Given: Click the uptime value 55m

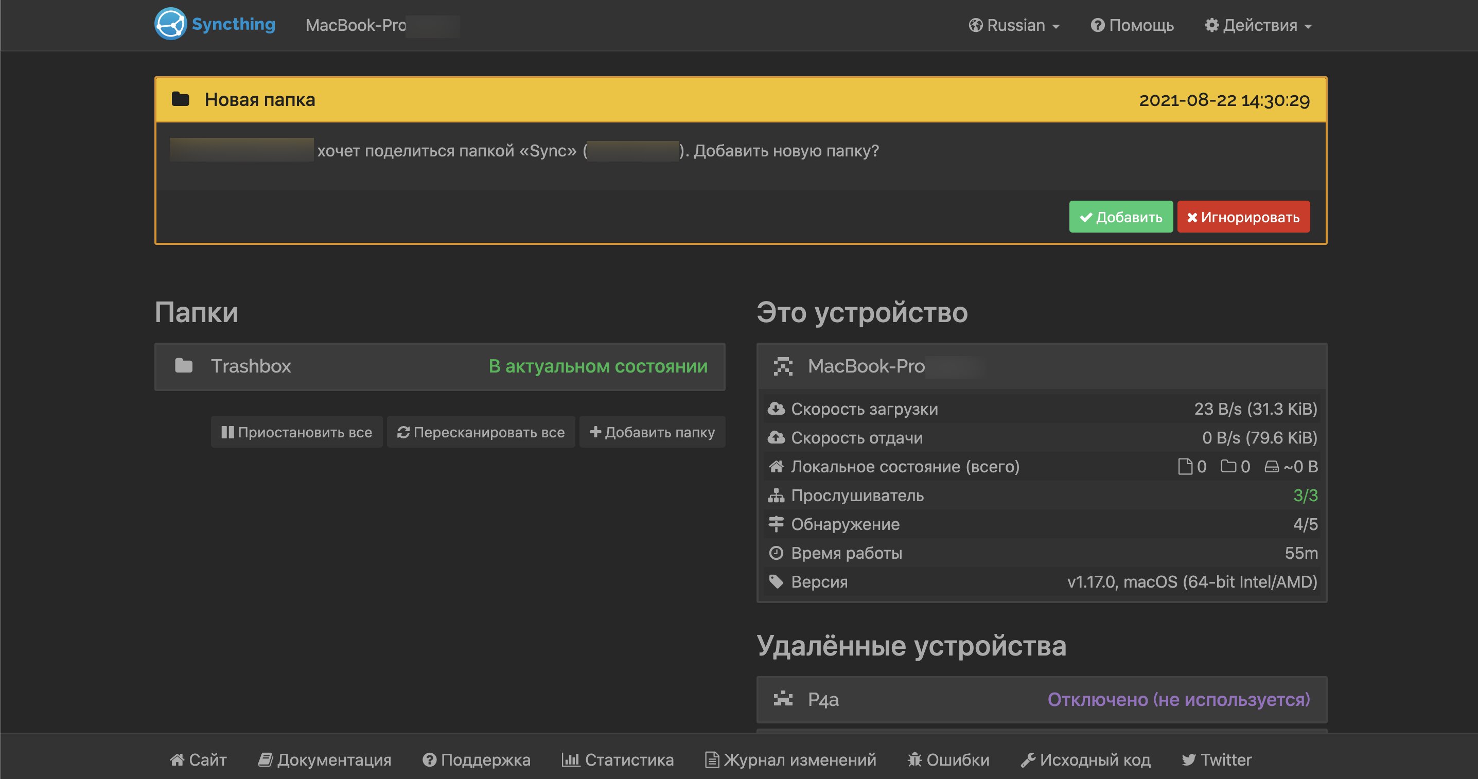Looking at the screenshot, I should pyautogui.click(x=1301, y=553).
